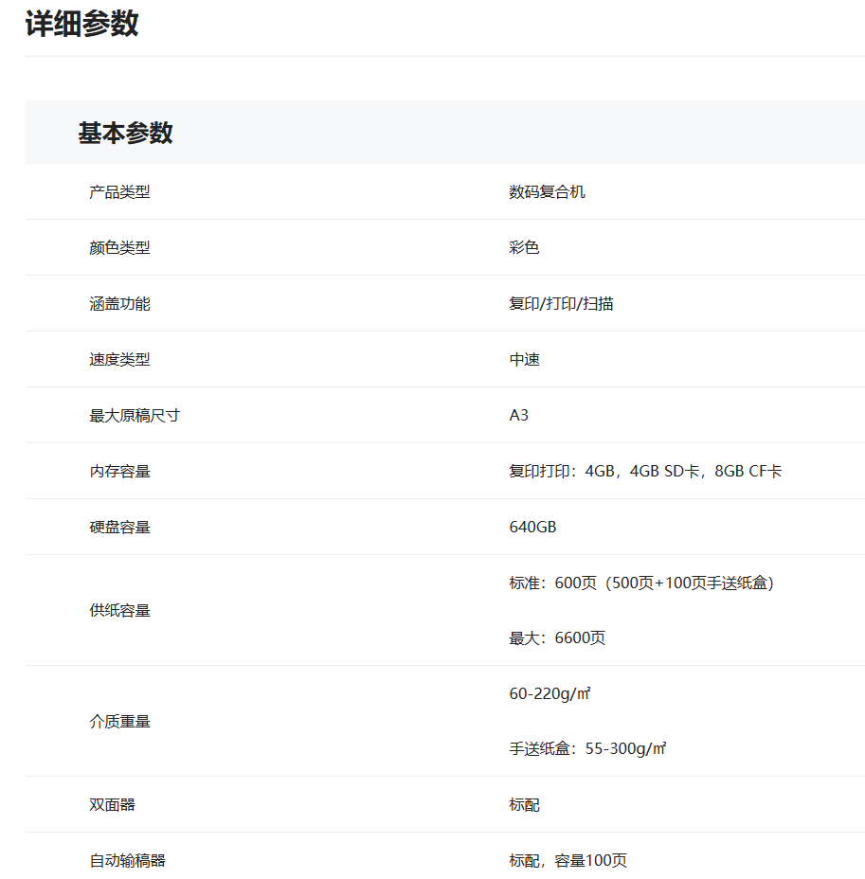Select the 640GB hard disk value
The width and height of the screenshot is (865, 879).
(x=532, y=528)
